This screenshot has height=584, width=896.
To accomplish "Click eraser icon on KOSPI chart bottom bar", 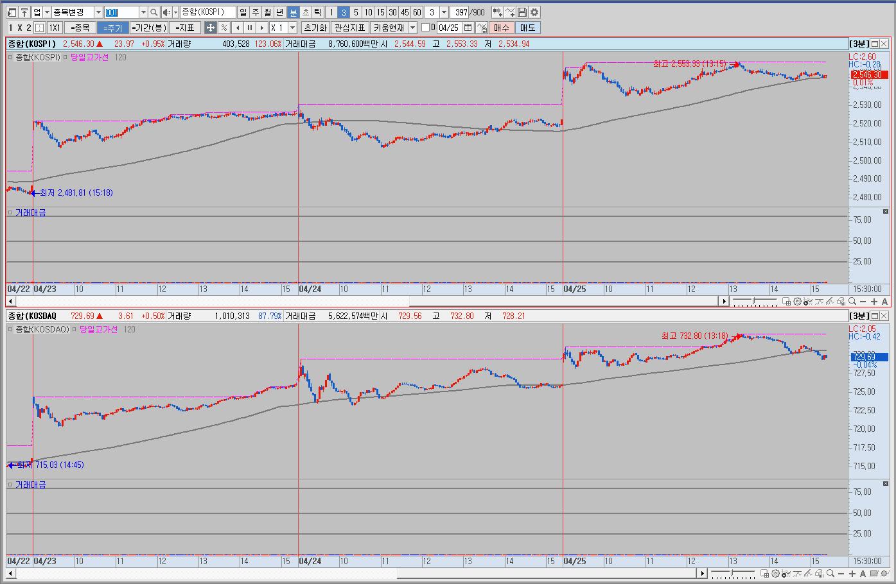I will pos(841,301).
